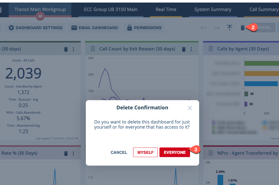
Task: Open dashboard PERMISSIONS
Action: click(144, 27)
